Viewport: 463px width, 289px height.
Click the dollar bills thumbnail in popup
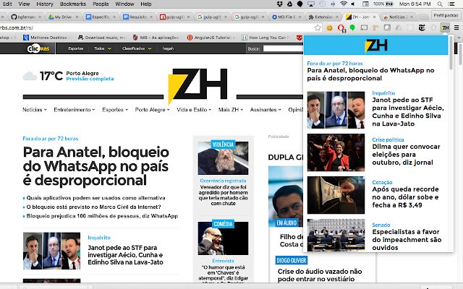(x=336, y=195)
